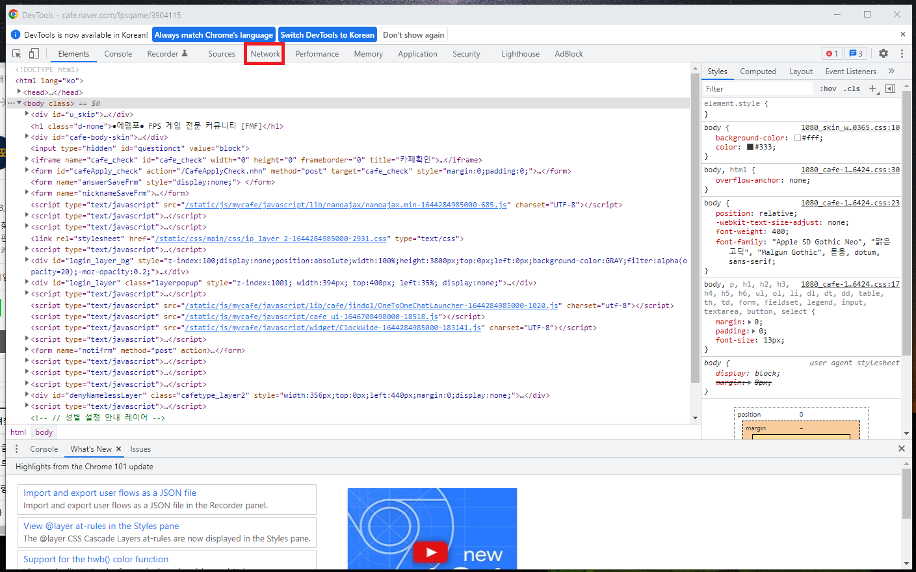
Task: Open Import and export user flows link
Action: tap(110, 493)
